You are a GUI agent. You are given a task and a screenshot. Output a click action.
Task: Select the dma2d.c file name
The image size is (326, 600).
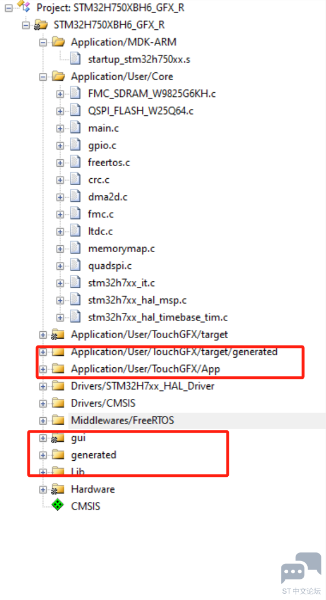pos(108,197)
